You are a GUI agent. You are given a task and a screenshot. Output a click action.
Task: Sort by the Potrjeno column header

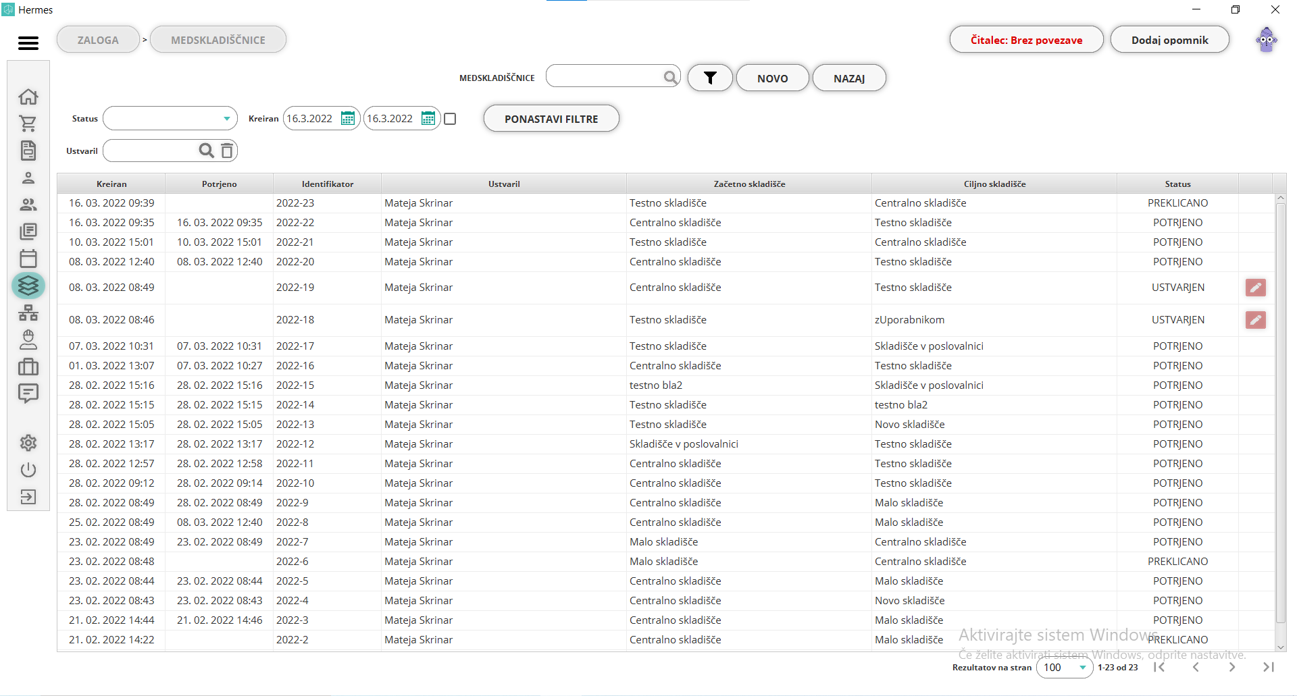(x=220, y=184)
